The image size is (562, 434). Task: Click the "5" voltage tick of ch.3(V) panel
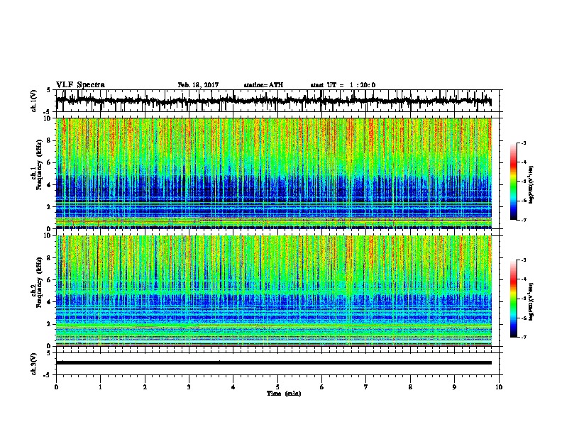point(48,353)
